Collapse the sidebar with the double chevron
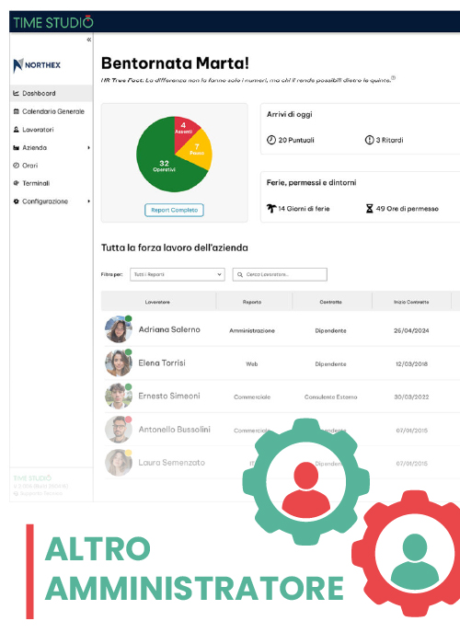This screenshot has height=644, width=460. click(88, 40)
